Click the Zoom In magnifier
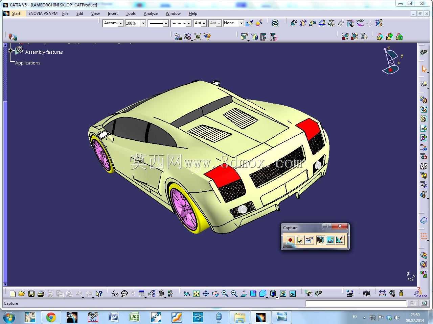 click(225, 294)
